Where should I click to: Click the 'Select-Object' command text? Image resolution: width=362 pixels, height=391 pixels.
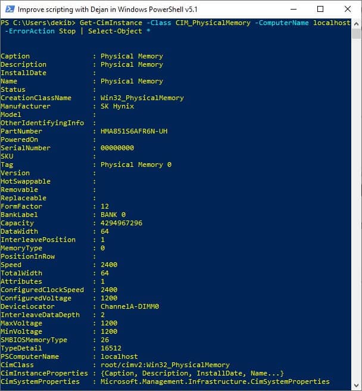click(x=115, y=31)
